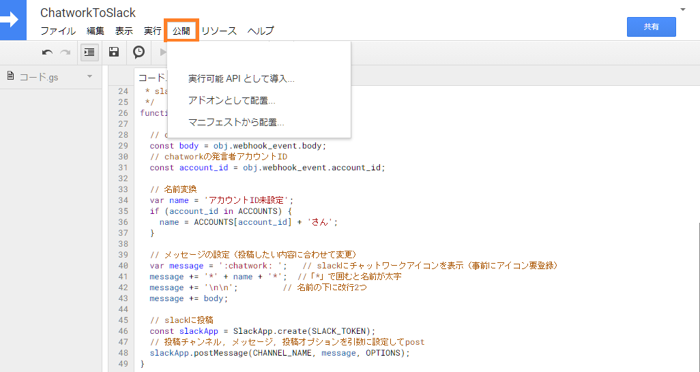Click the blue 共有 button
Viewport: 700px width, 372px height.
pos(651,27)
